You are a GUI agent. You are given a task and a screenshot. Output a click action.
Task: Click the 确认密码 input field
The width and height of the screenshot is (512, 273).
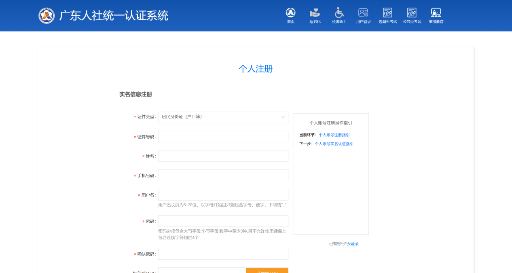(x=223, y=254)
